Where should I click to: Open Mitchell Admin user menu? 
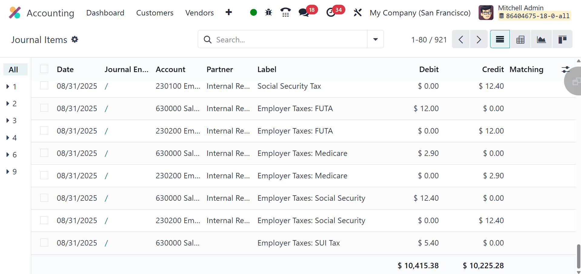525,13
